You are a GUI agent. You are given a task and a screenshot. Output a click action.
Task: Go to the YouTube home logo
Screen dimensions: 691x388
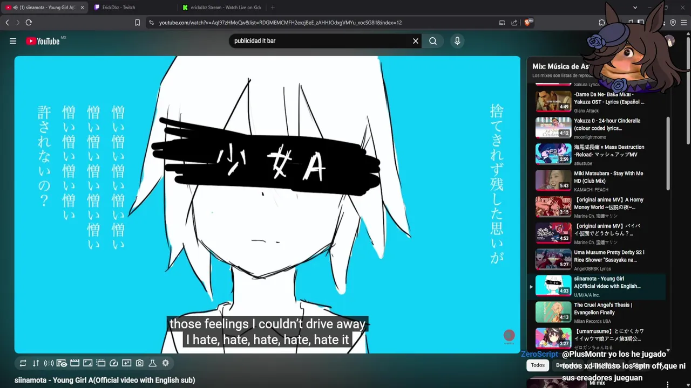(43, 41)
